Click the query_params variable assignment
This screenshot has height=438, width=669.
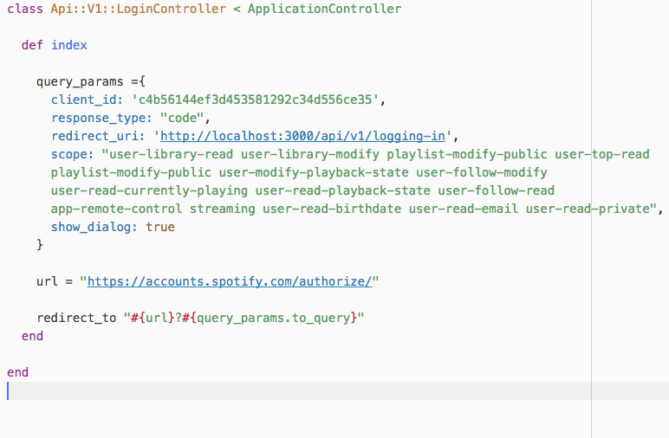[80, 81]
